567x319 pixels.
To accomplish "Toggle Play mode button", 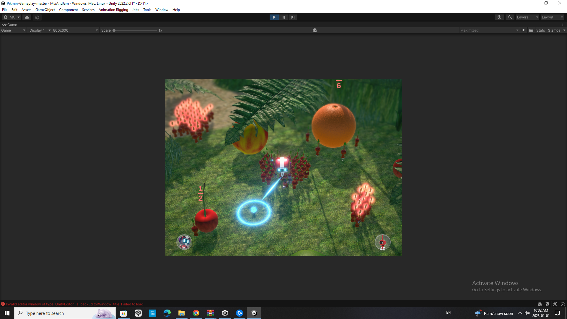I will (x=274, y=17).
